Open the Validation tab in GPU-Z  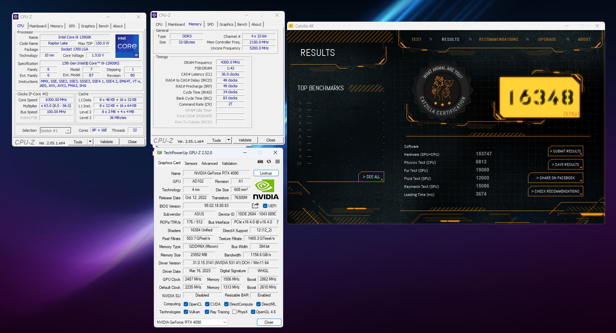pyautogui.click(x=230, y=163)
